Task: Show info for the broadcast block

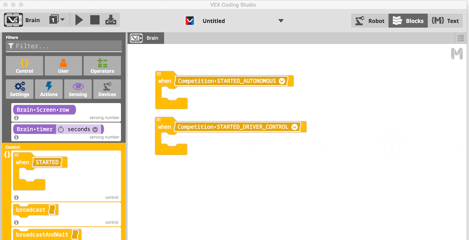Action: pyautogui.click(x=16, y=222)
